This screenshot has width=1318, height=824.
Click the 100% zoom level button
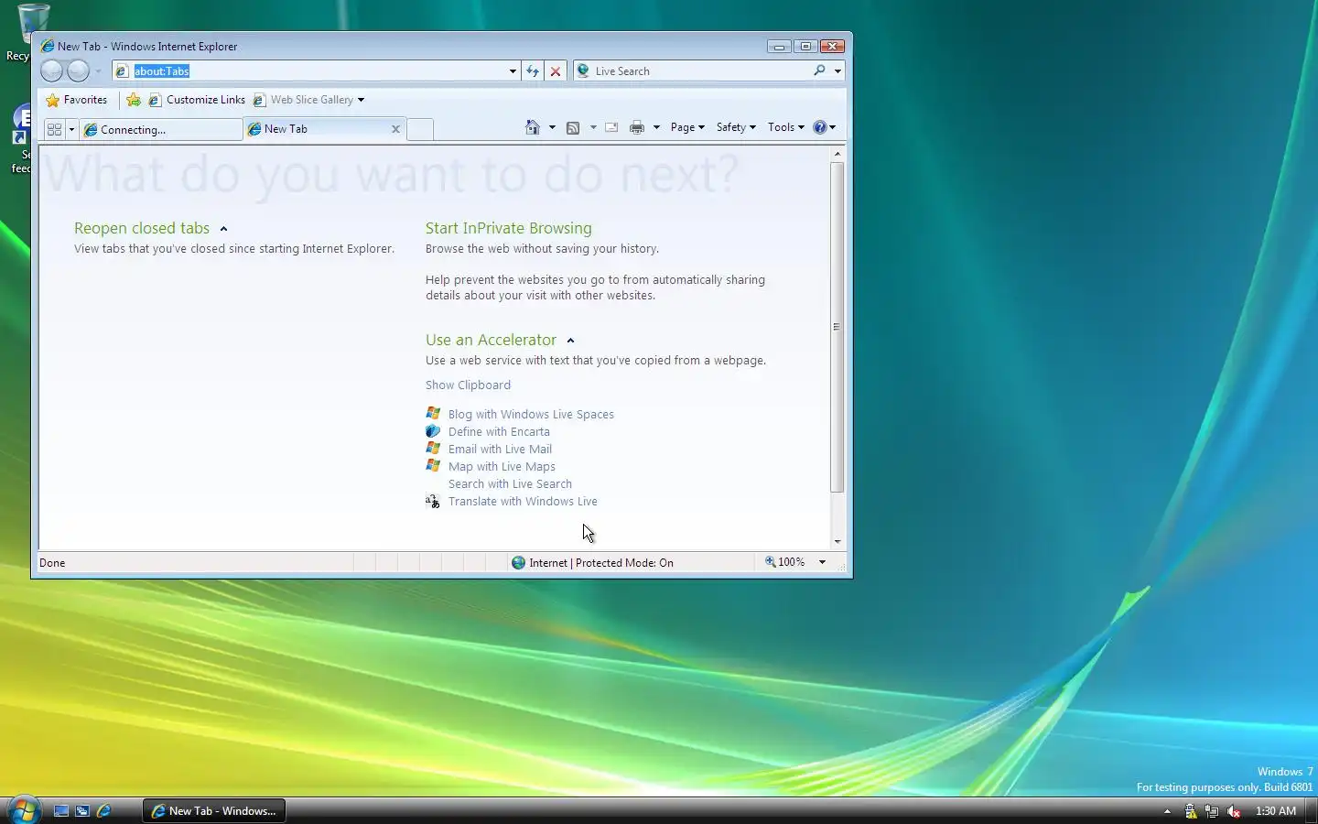pyautogui.click(x=785, y=562)
